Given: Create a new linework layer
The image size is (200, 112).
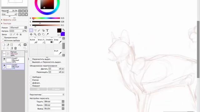Looking at the screenshot, I should click(x=8, y=45).
